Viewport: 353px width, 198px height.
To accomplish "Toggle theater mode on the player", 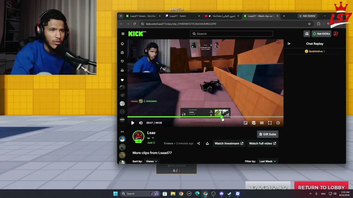I will (x=262, y=123).
